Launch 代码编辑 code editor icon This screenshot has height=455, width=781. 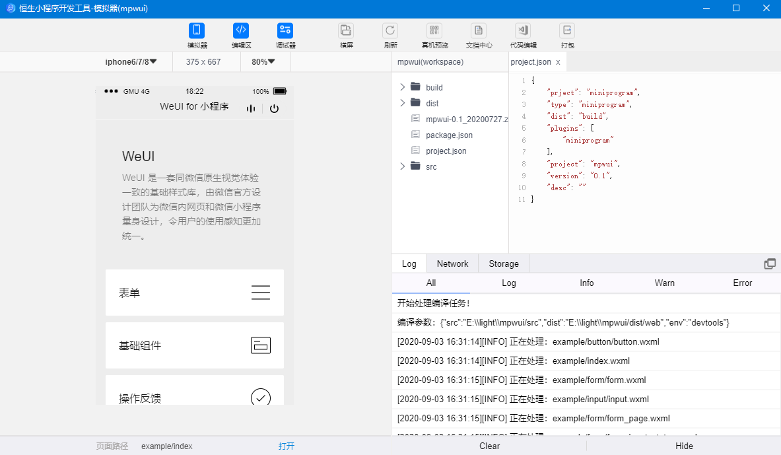[523, 30]
